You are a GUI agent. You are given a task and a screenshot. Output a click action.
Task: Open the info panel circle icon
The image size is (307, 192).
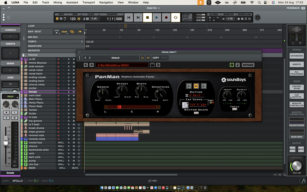click(x=258, y=18)
